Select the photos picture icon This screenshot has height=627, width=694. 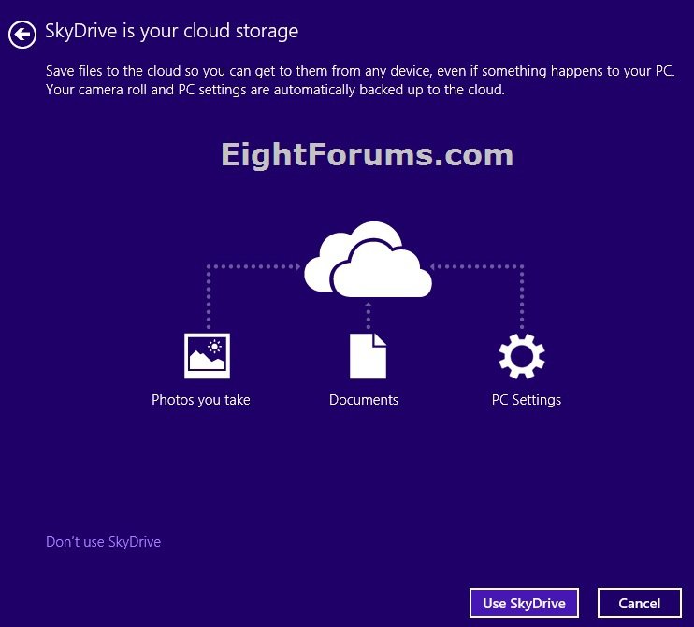(207, 356)
